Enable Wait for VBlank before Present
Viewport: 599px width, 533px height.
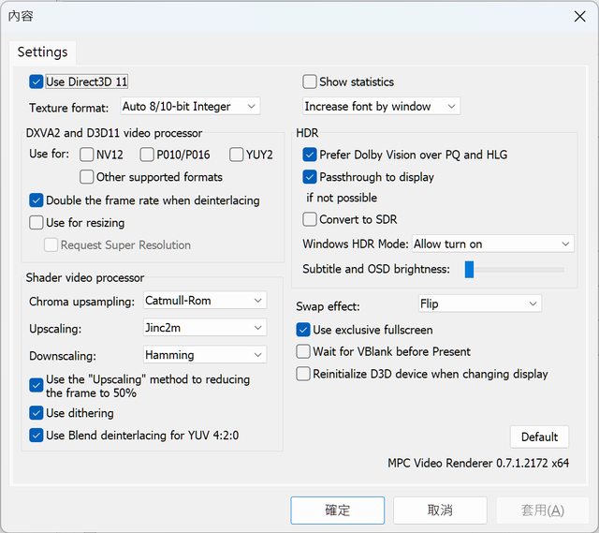coord(303,351)
